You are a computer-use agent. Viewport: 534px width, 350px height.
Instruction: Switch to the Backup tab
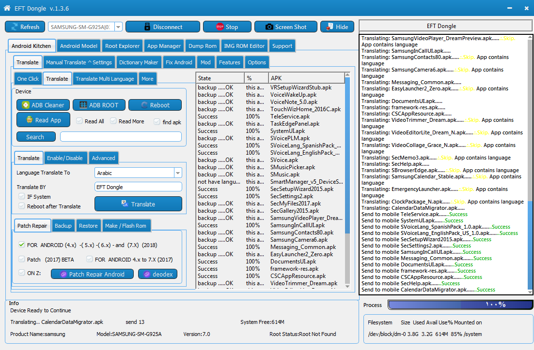(x=63, y=226)
